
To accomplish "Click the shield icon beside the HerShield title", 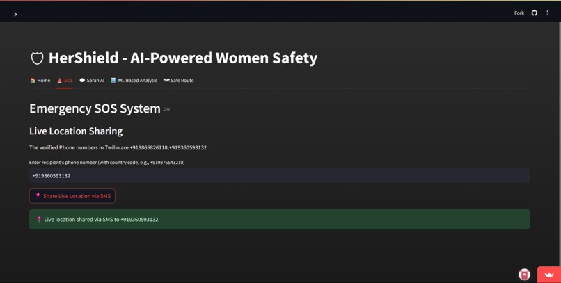I will [x=37, y=58].
